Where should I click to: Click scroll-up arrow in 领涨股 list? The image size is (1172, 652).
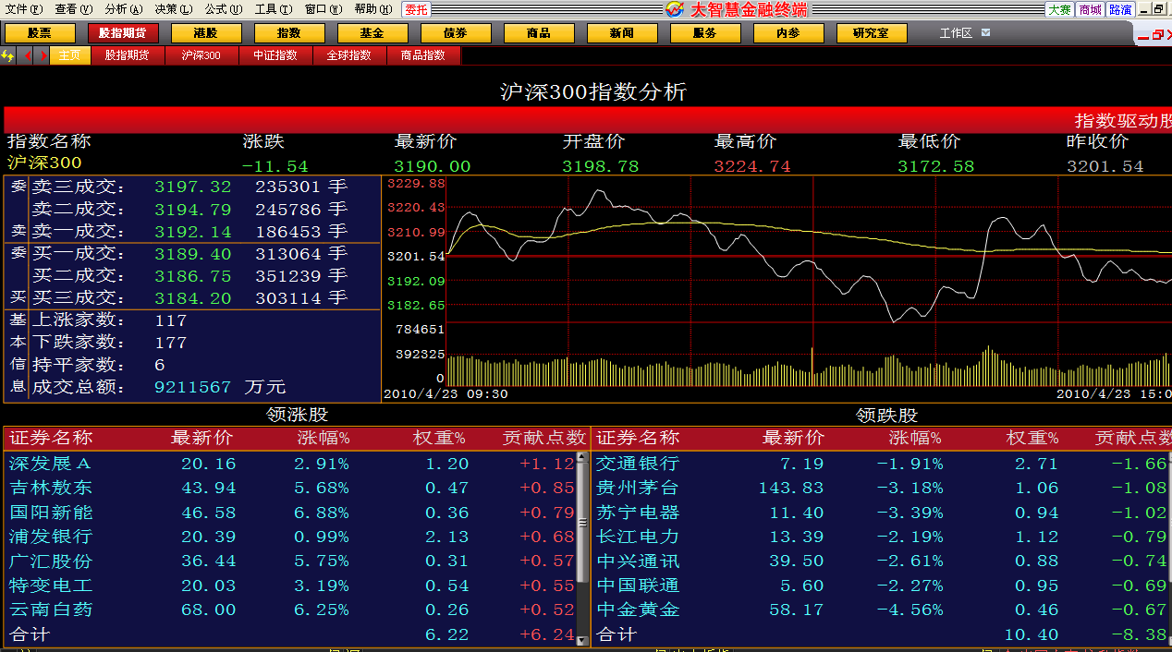tap(581, 456)
